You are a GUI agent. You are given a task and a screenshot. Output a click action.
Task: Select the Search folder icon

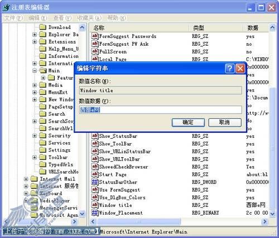43,114
